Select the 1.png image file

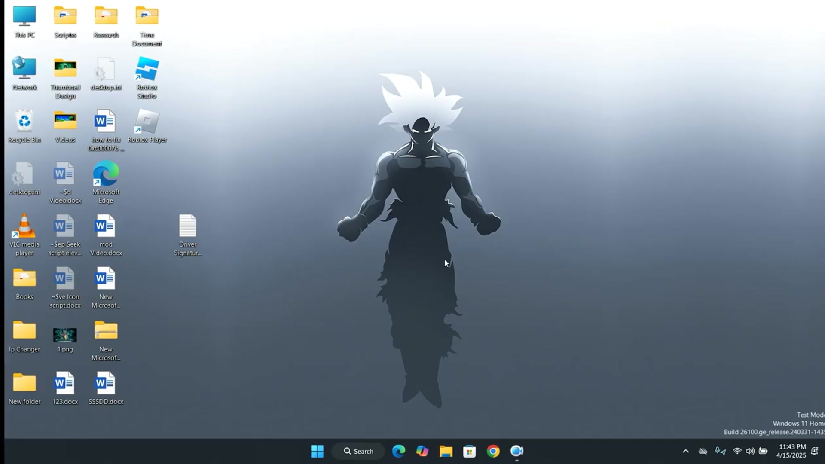[65, 339]
